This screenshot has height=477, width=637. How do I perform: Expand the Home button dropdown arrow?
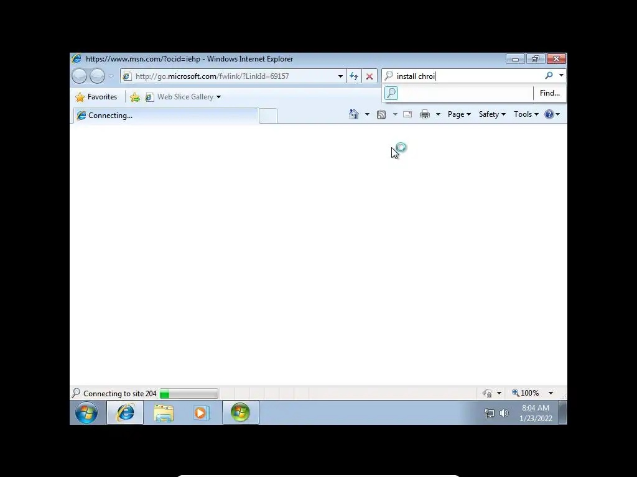[x=367, y=114]
